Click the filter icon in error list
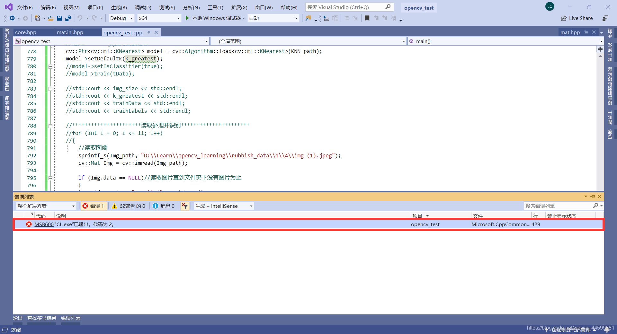 [185, 206]
